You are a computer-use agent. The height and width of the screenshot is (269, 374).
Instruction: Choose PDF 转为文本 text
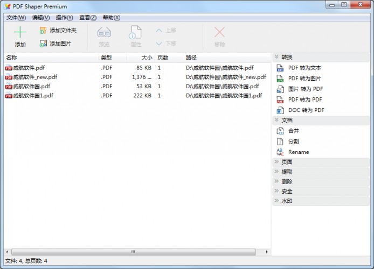[304, 68]
